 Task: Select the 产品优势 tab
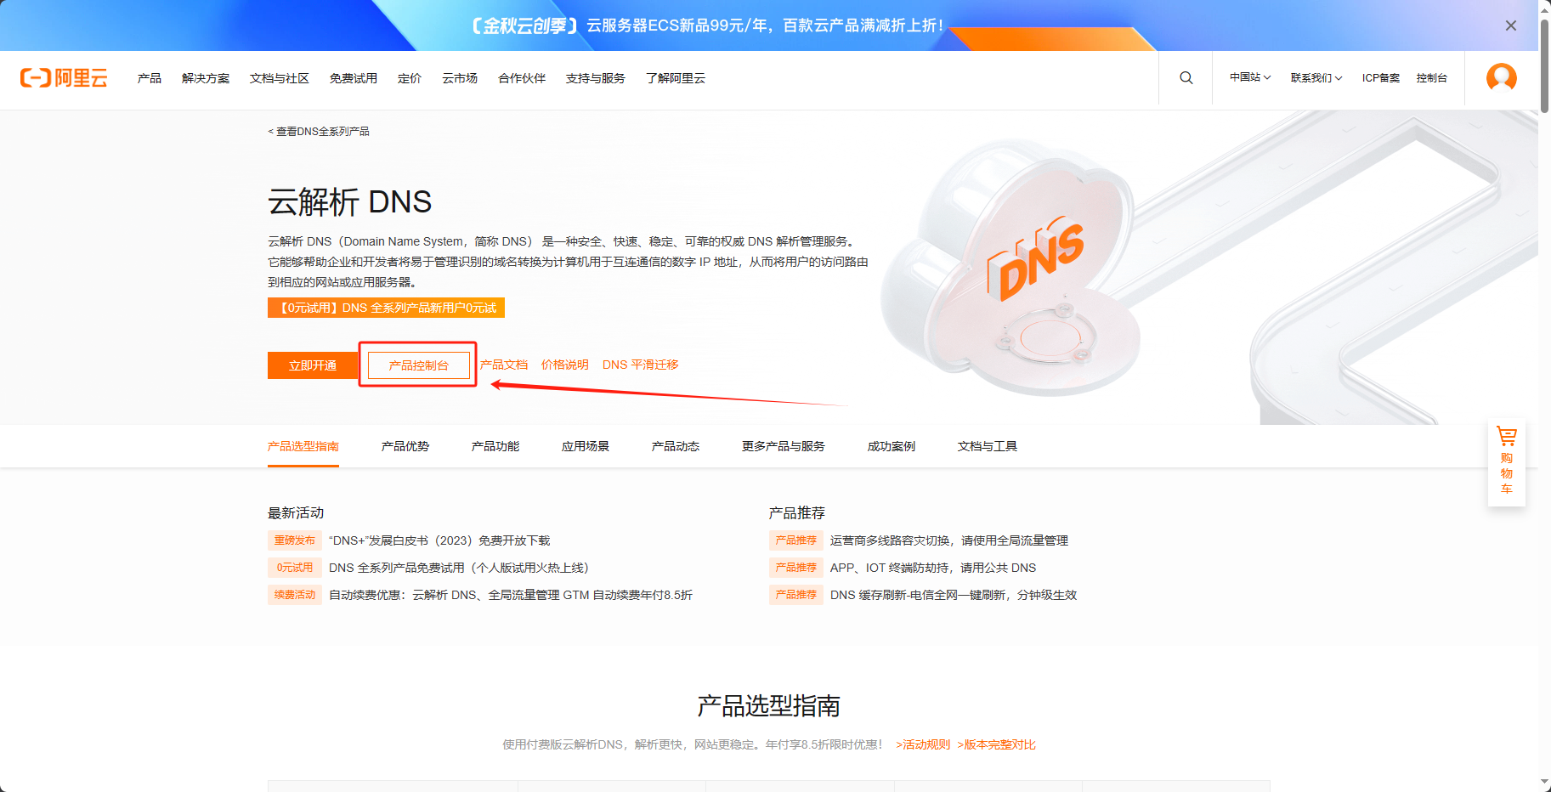tap(405, 446)
